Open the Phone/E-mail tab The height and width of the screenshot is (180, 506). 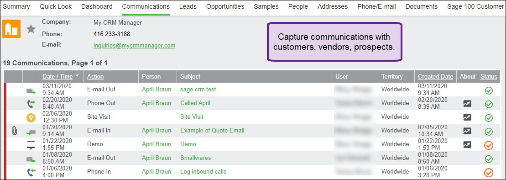click(376, 6)
